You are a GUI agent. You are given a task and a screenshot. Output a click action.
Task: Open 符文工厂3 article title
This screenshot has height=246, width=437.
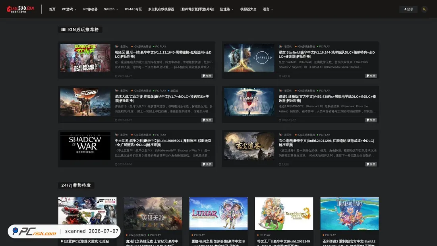[284, 243]
